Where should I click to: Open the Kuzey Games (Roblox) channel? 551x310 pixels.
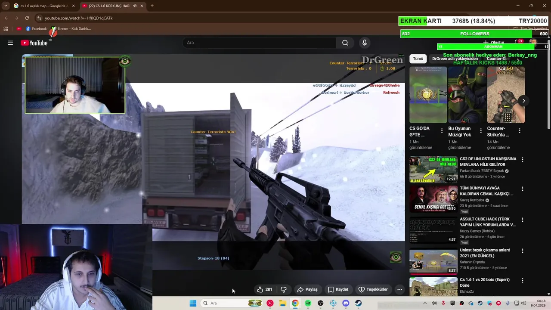pyautogui.click(x=477, y=231)
